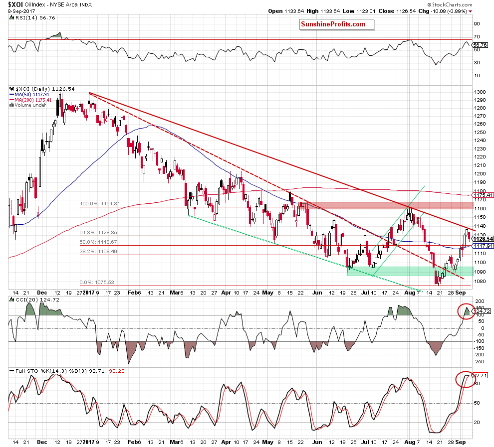
Task: Click the 'Volume undef' legend text
Action: click(30, 105)
